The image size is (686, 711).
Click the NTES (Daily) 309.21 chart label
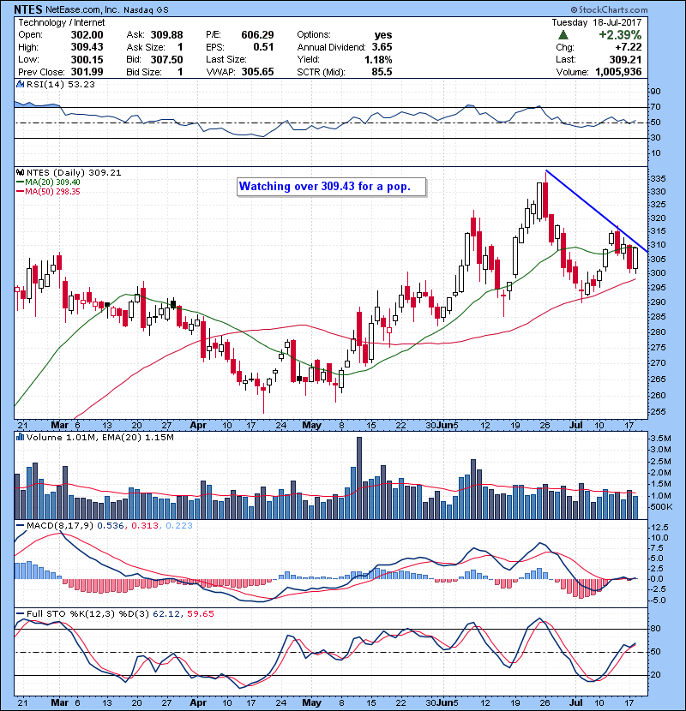74,173
